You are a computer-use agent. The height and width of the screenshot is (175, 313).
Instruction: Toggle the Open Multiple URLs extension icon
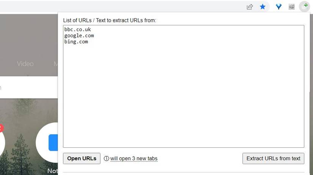click(x=305, y=6)
